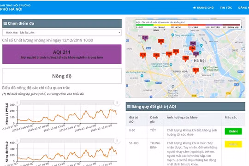Select the purple 211 map marker

pyautogui.click(x=145, y=38)
